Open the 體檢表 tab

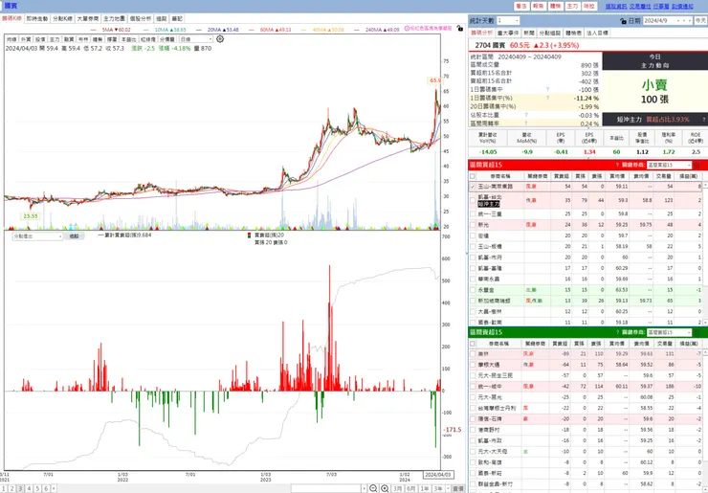[573, 33]
